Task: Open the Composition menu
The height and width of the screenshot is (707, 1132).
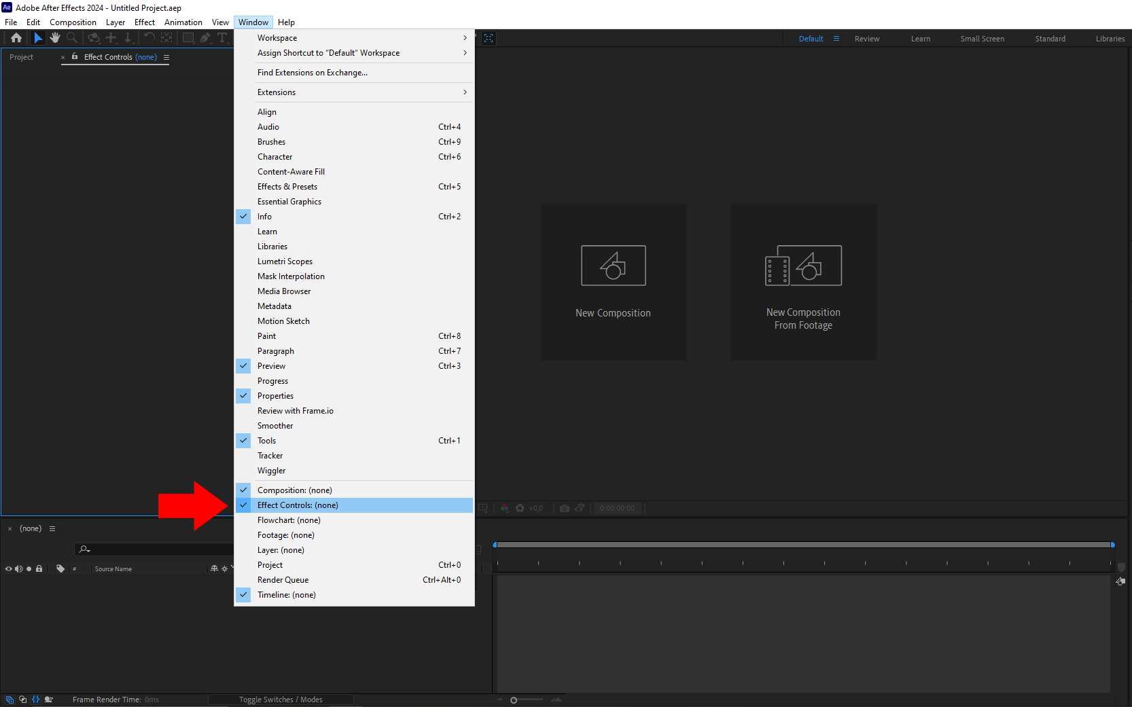Action: click(73, 22)
